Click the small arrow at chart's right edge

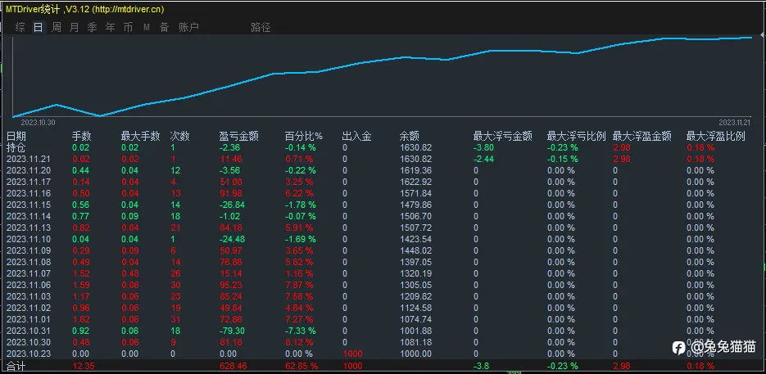tap(762, 35)
